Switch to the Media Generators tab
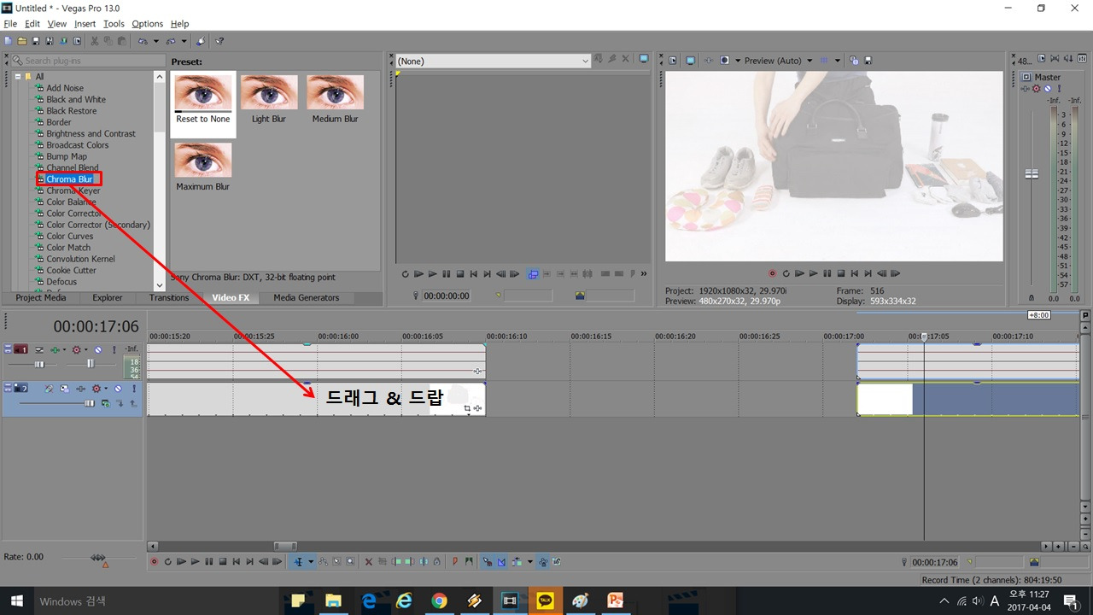This screenshot has width=1093, height=615. point(306,298)
